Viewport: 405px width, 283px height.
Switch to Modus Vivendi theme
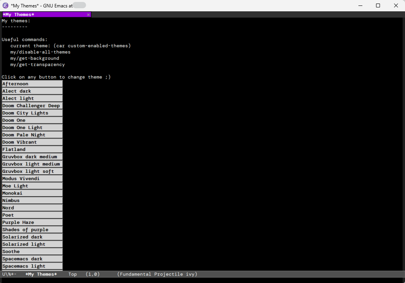click(x=32, y=179)
